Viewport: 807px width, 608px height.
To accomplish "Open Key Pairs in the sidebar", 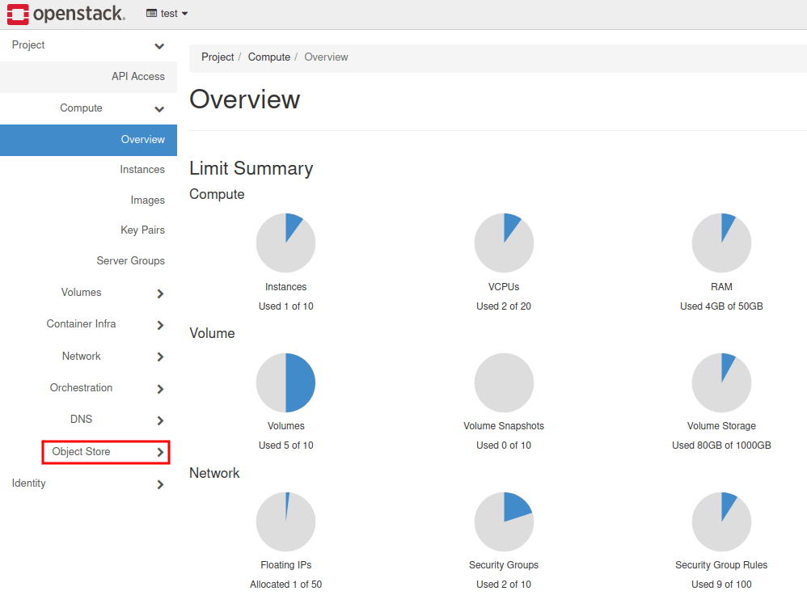I will point(142,230).
